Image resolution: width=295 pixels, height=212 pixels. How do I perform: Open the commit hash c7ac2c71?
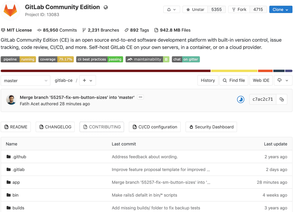(x=263, y=99)
